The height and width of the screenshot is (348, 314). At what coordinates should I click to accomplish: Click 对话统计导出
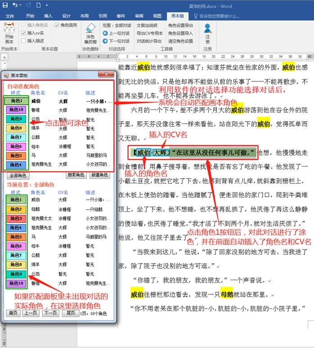click(x=149, y=41)
